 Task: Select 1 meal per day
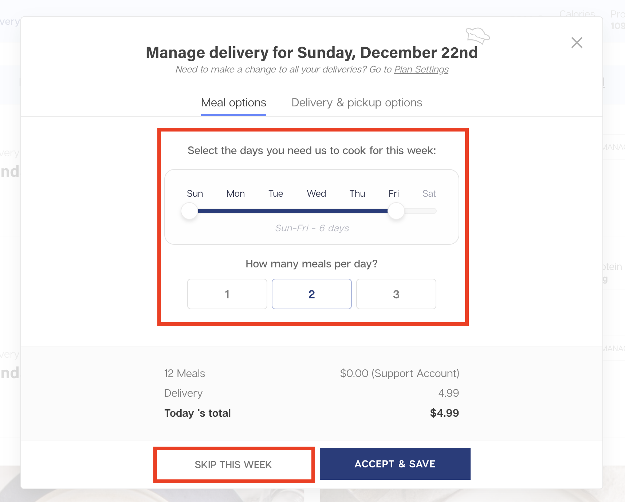(227, 294)
